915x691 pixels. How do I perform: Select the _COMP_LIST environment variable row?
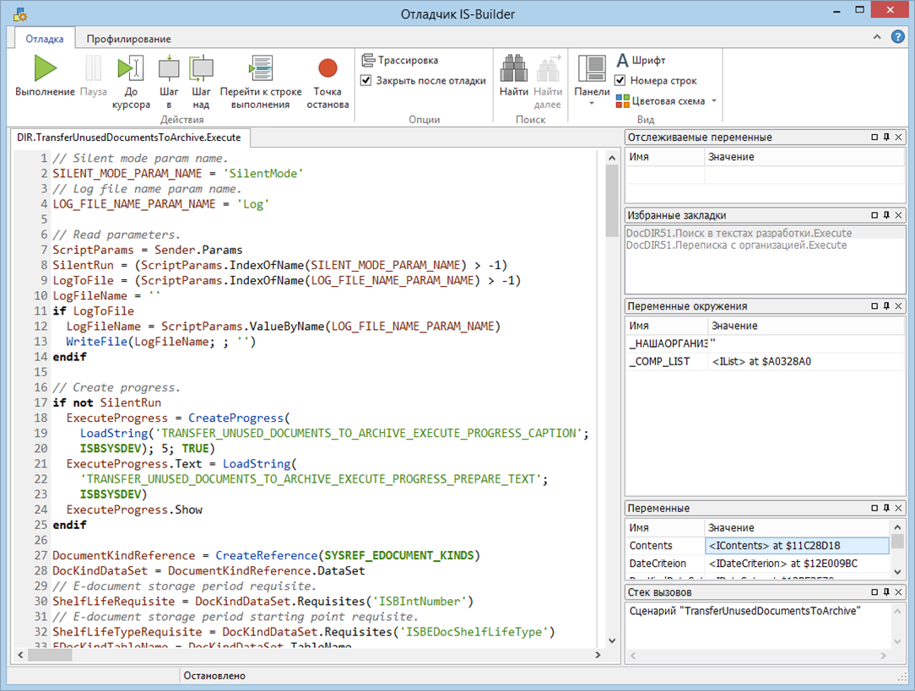pos(765,362)
